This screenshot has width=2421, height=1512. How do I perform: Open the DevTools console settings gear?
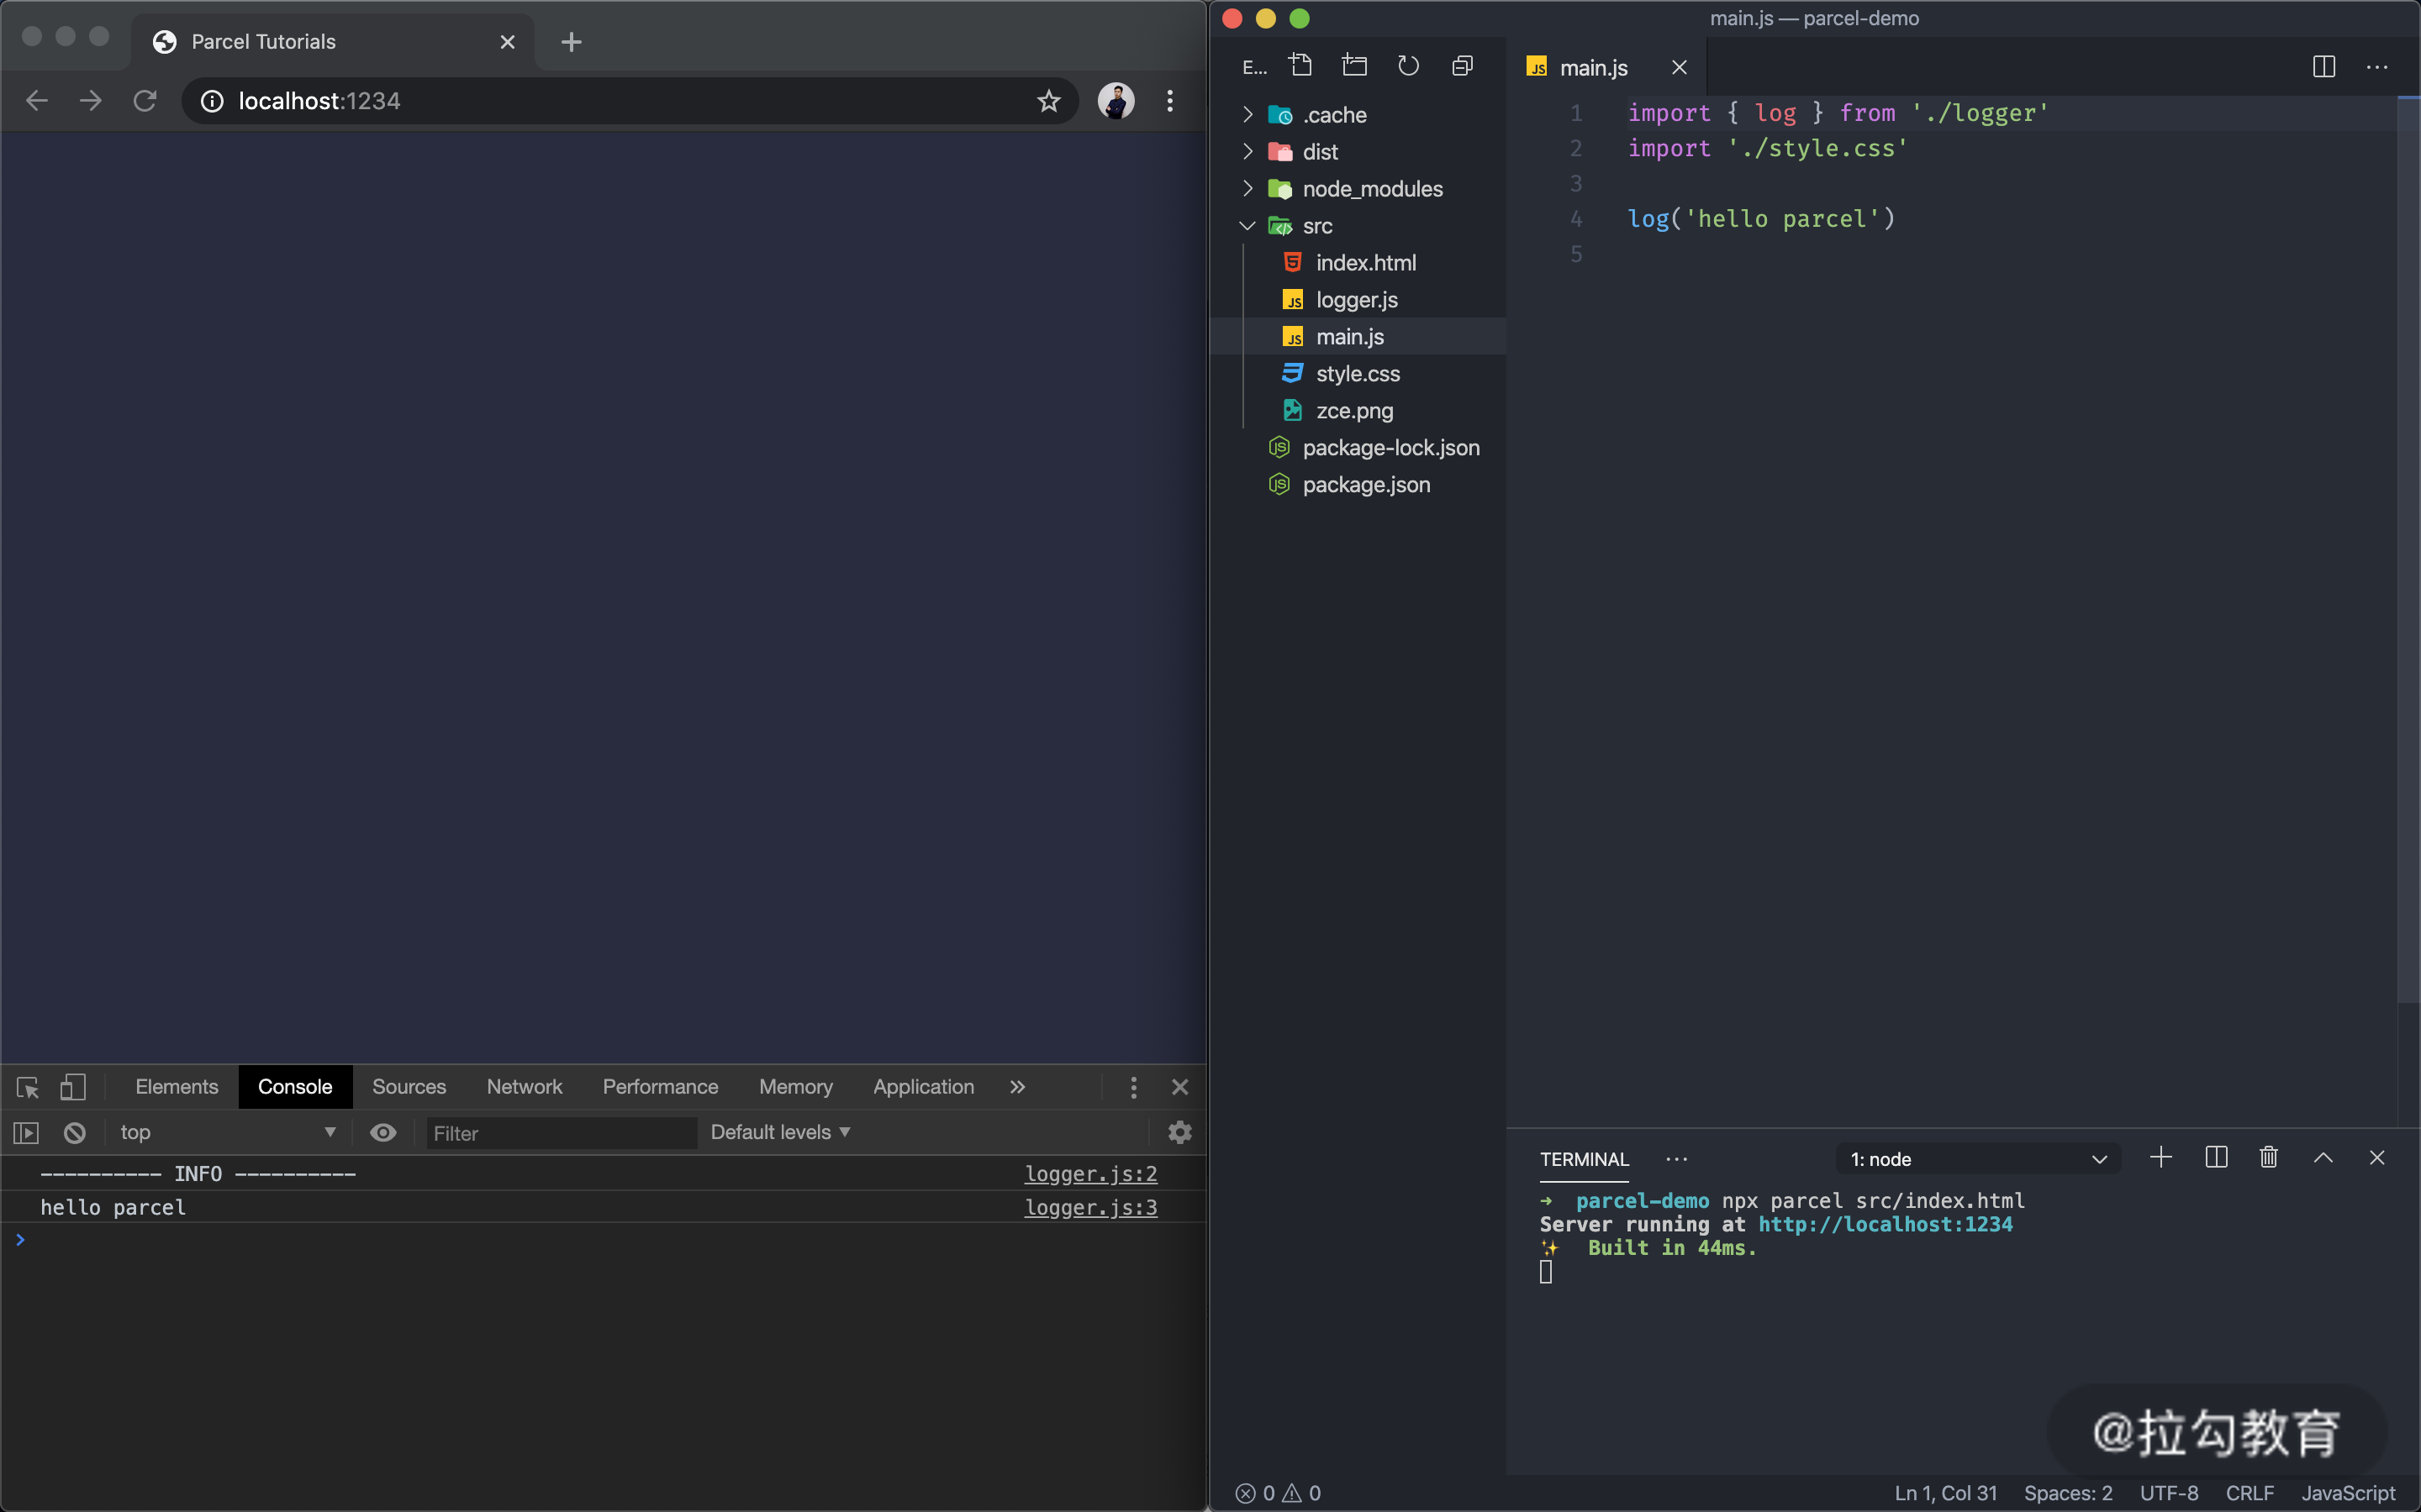click(x=1179, y=1133)
